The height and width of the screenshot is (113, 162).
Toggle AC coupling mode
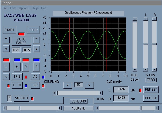click(x=35, y=77)
